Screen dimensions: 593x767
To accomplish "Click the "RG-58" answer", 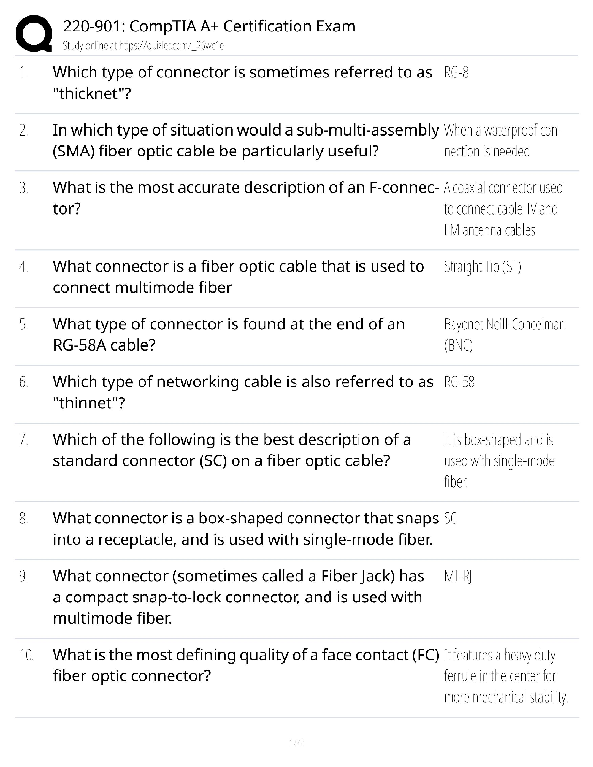I will click(459, 382).
